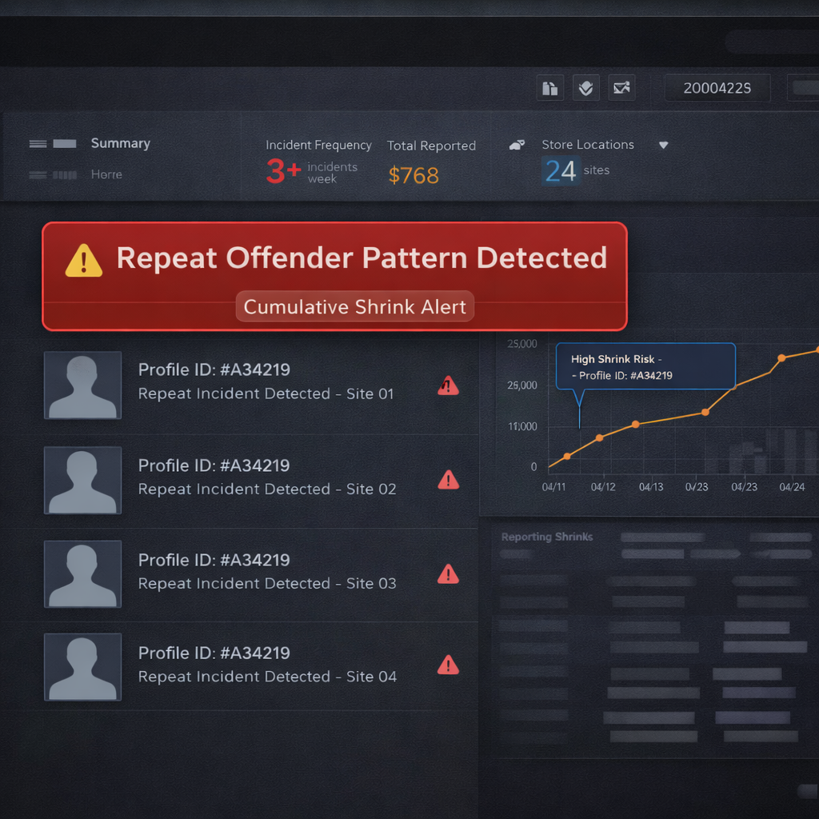Expand the Store Locations dropdown arrow
This screenshot has height=819, width=819.
coord(663,145)
